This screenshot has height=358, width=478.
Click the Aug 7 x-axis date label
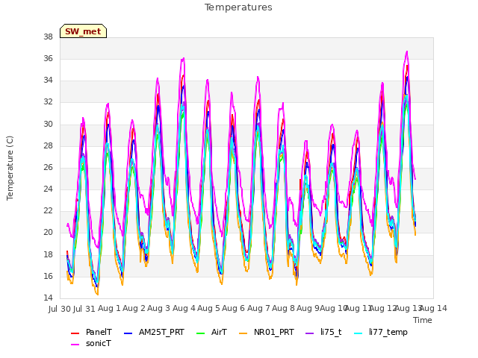259,308
